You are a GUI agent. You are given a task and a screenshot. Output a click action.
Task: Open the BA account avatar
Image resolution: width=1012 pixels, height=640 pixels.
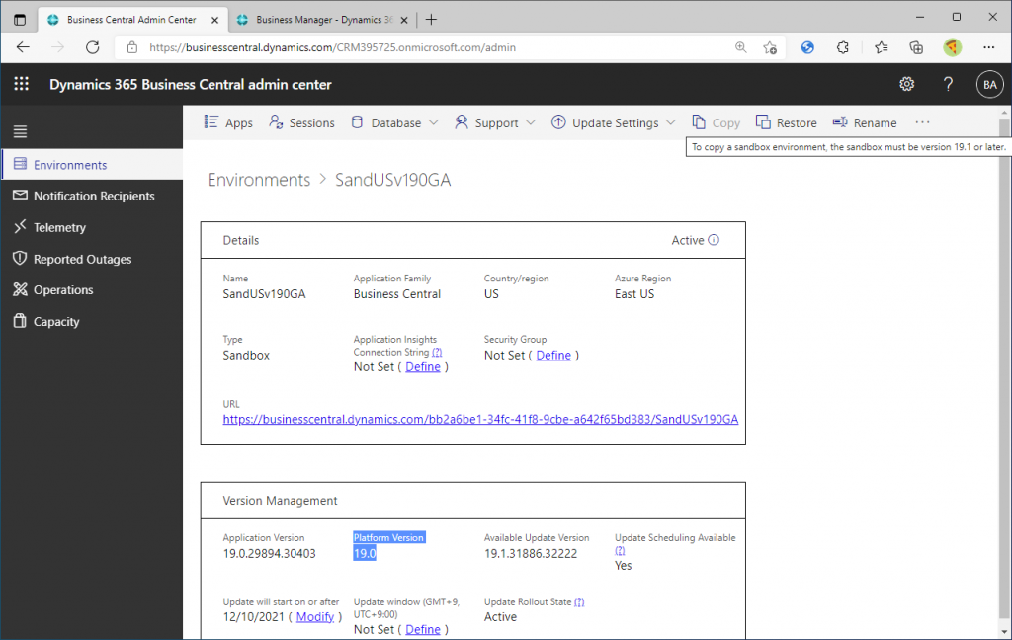pyautogui.click(x=990, y=85)
